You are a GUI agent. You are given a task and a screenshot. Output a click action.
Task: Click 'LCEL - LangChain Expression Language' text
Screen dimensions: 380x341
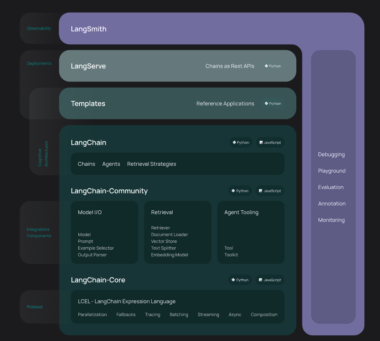(x=126, y=301)
